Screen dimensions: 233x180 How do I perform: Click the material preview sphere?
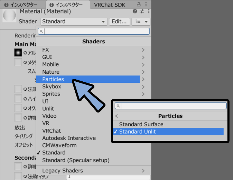[10, 15]
